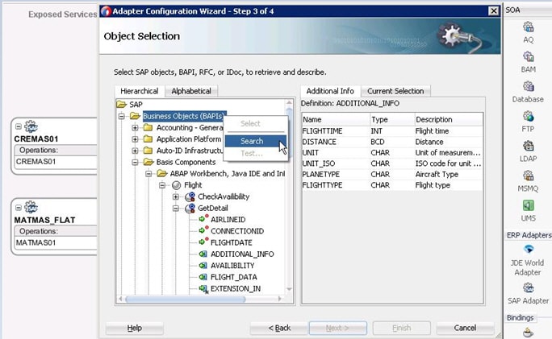Click the AVAILIBILITY output parameter icon

[203, 266]
